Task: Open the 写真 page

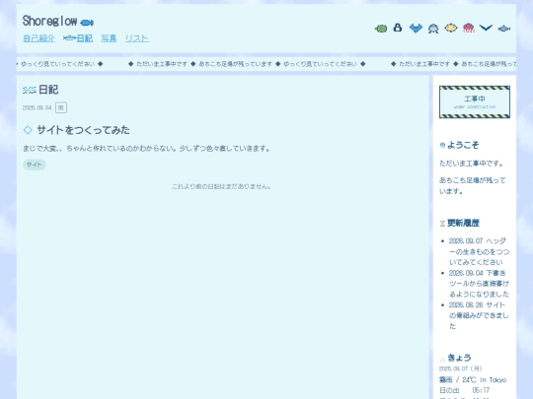Action: (x=109, y=38)
